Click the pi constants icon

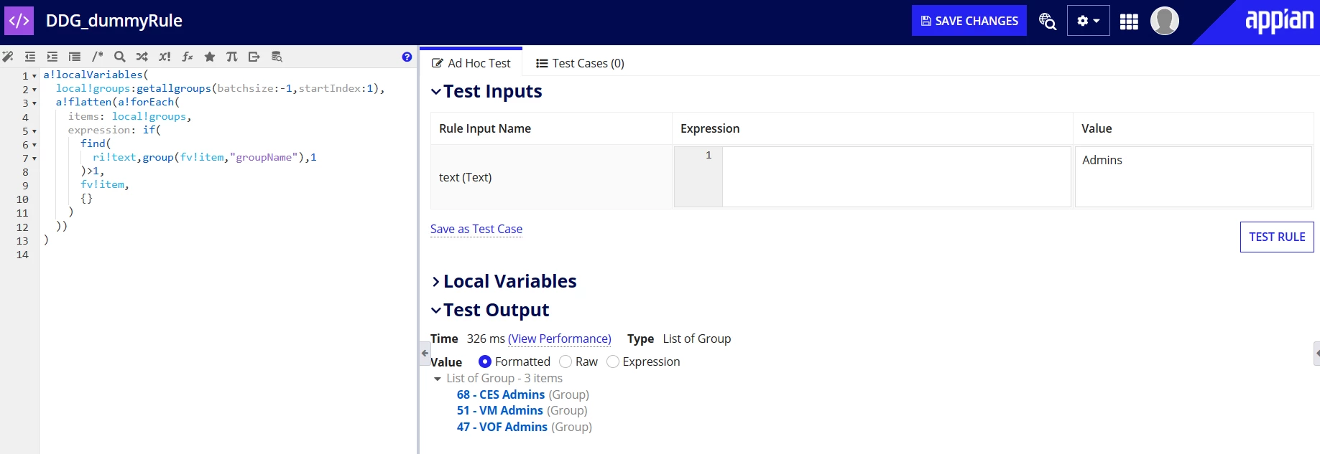(x=232, y=57)
